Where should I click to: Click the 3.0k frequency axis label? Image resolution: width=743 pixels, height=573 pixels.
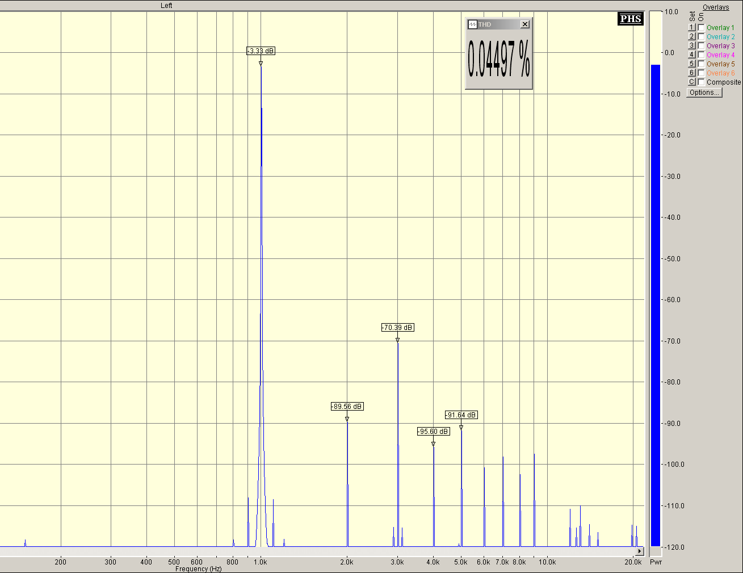point(397,562)
